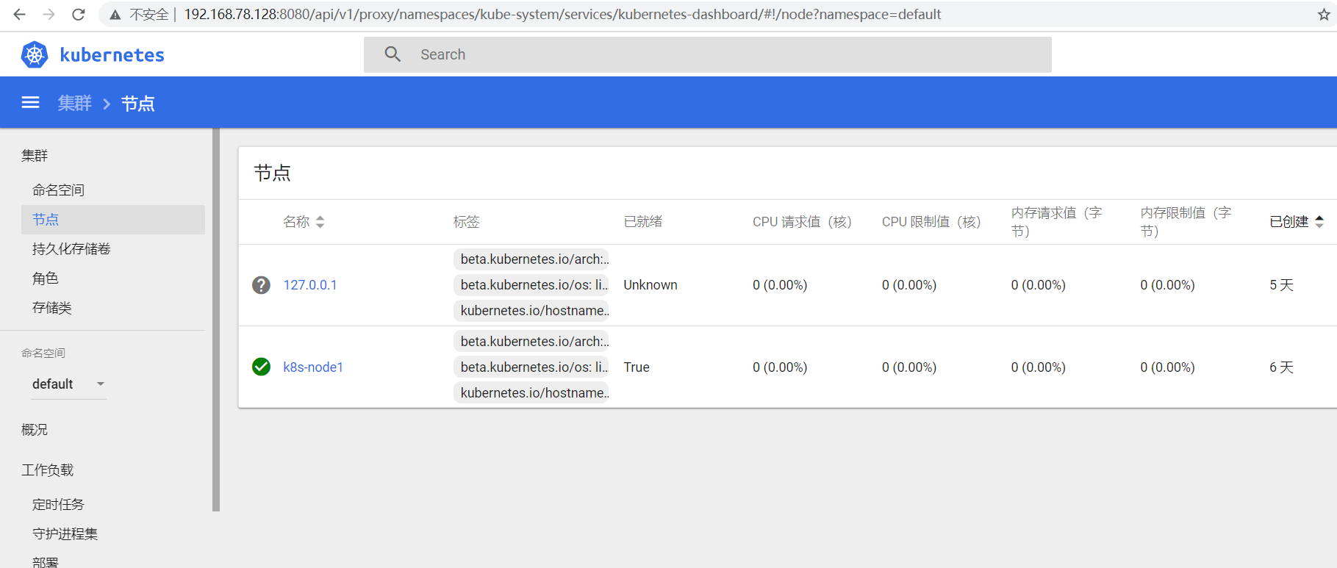Click k8s-node1 beta.kubernetes.io/os label chip
The image size is (1337, 568).
(x=531, y=367)
